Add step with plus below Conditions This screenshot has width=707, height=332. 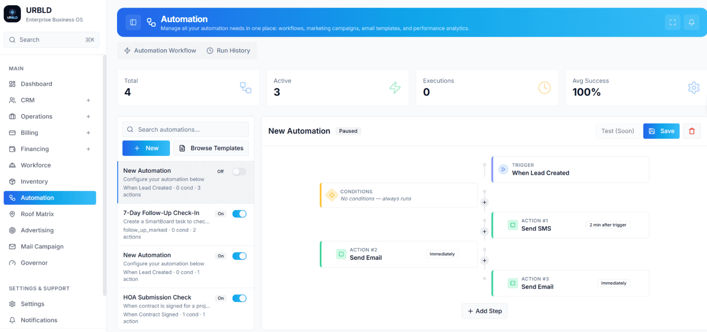[484, 202]
